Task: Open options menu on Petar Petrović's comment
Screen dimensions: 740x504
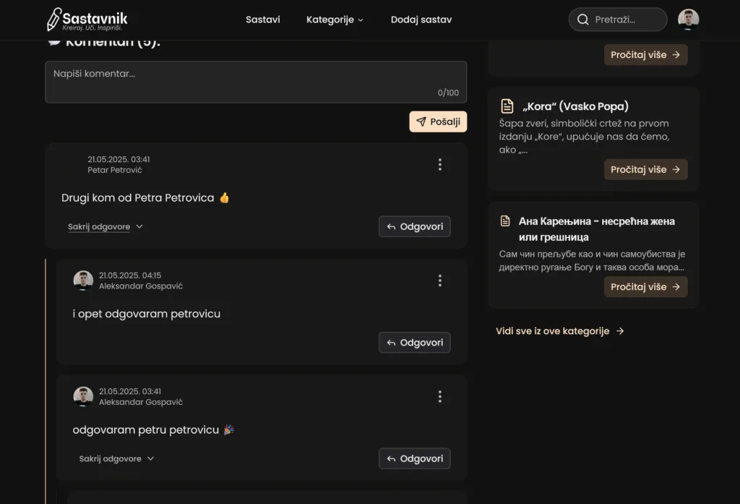Action: 439,165
